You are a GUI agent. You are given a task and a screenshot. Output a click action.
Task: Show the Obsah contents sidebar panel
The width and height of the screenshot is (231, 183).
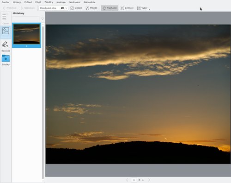pos(6,19)
